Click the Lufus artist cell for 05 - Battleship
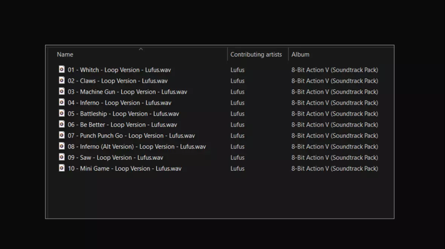The image size is (445, 249). point(237,114)
